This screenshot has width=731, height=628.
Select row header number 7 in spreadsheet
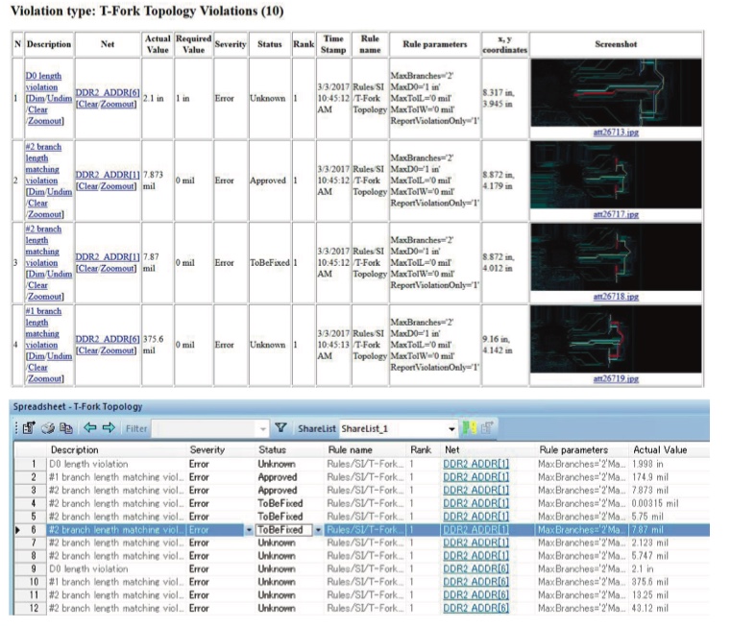point(34,543)
